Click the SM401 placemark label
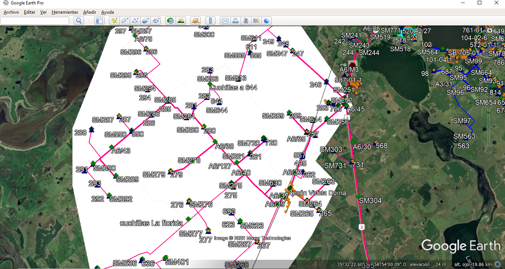This screenshot has width=505, height=269. tap(177, 262)
